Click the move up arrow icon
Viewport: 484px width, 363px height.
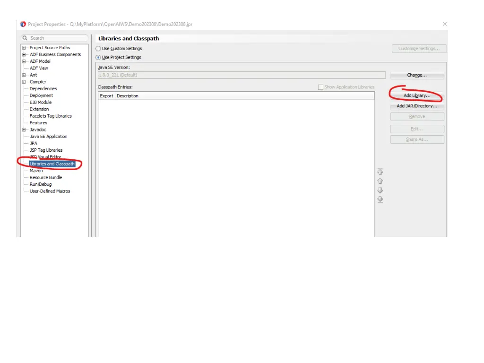pyautogui.click(x=380, y=181)
